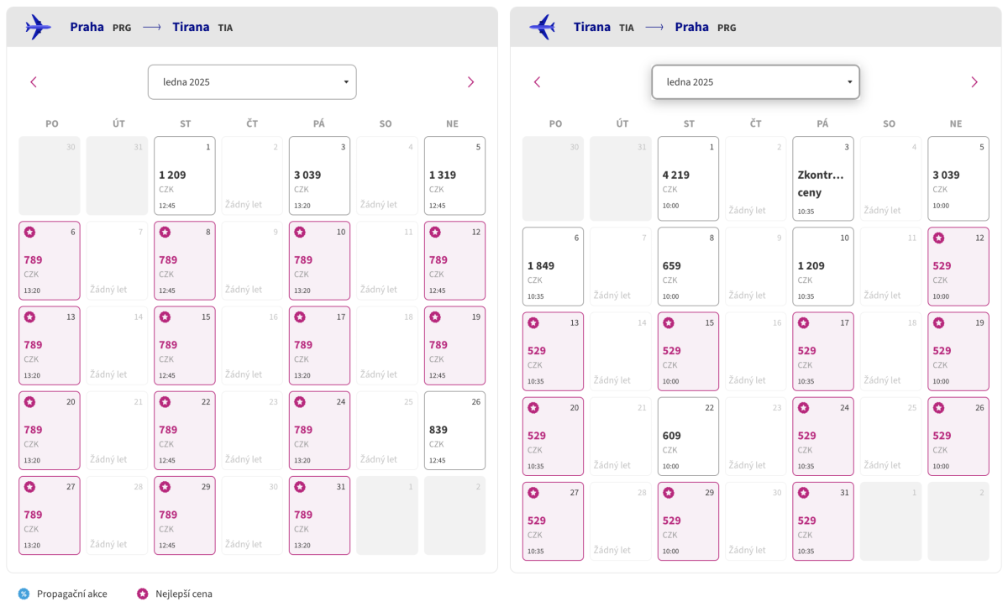Click the airplane icon beside Praha to Tirana
1008x607 pixels.
(38, 27)
